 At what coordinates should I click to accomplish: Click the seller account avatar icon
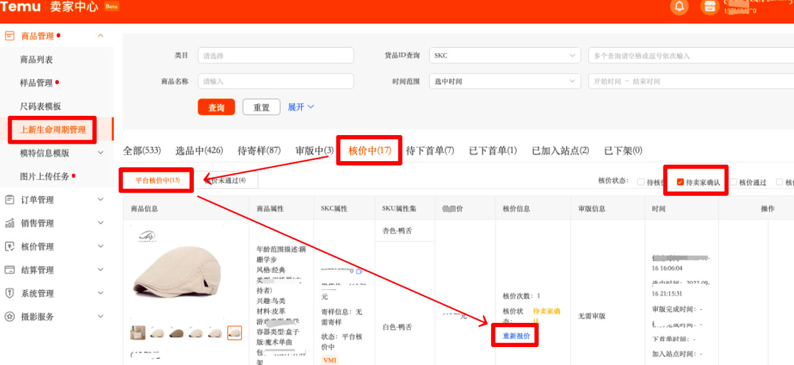(x=710, y=7)
